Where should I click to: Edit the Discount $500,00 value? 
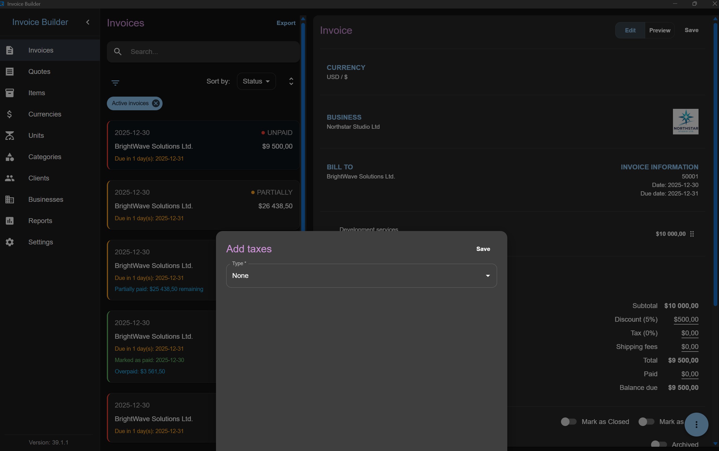tap(686, 319)
